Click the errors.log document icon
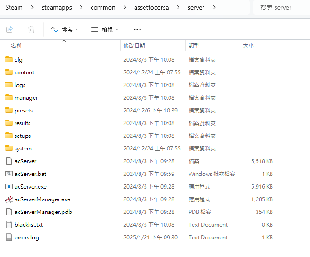Image resolution: width=310 pixels, height=257 pixels. pyautogui.click(x=9, y=237)
